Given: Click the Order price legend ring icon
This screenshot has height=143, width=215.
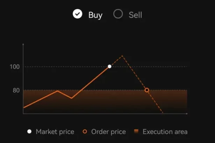Looking at the screenshot, I should [85, 131].
